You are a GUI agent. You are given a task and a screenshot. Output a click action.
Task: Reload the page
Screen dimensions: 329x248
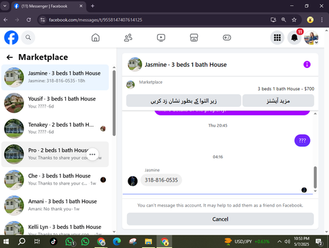(x=29, y=20)
